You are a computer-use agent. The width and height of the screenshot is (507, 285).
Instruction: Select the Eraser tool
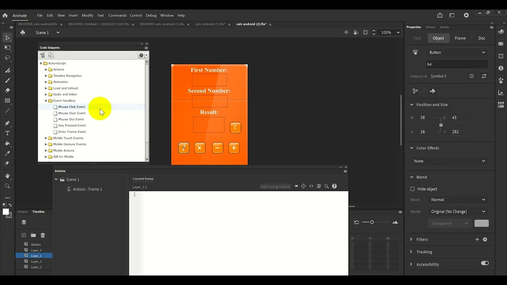(7, 90)
